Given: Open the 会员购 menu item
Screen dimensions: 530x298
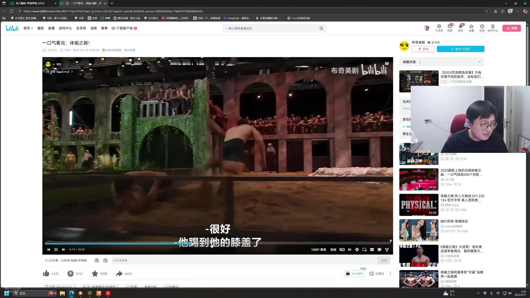Looking at the screenshot, I should click(x=81, y=28).
